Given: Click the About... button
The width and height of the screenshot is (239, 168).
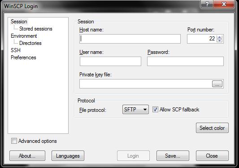Looking at the screenshot, I should pyautogui.click(x=27, y=155).
